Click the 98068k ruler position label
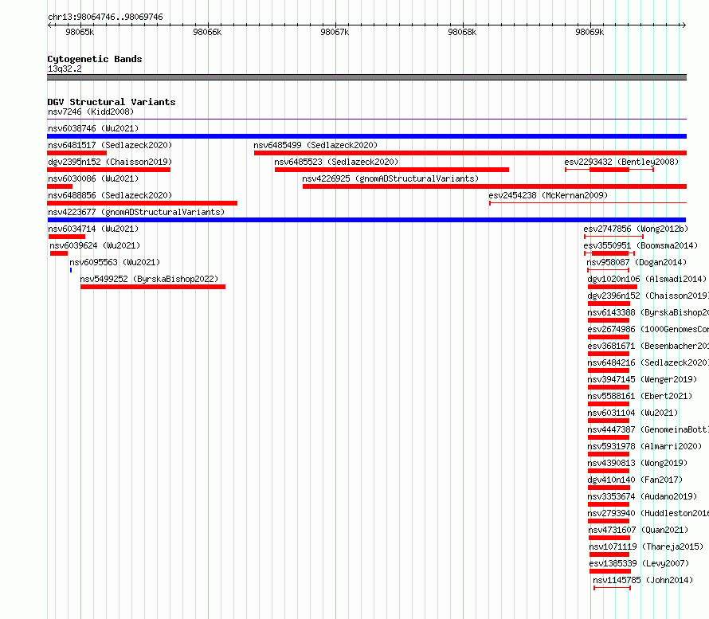 coord(462,32)
